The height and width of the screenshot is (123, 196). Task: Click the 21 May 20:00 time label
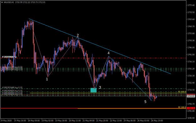[x=102, y=120]
